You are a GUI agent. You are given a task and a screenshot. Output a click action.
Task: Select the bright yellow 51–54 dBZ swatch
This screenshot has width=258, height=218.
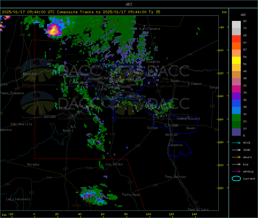236,60
